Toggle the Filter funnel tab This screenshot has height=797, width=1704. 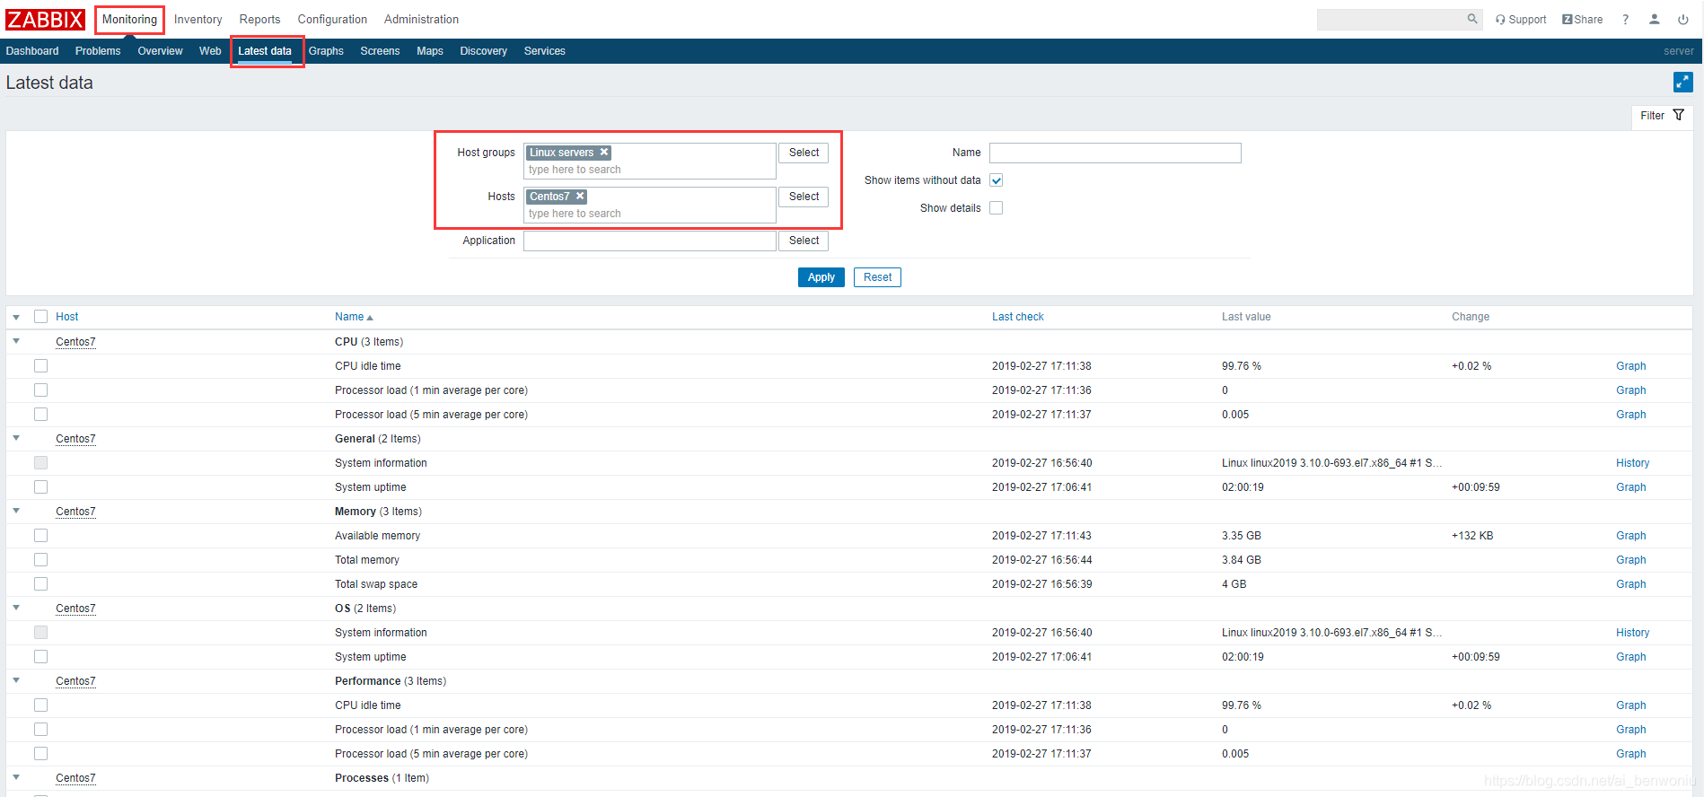[x=1662, y=116]
